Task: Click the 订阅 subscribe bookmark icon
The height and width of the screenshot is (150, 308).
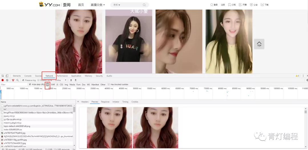Action: [229, 5]
